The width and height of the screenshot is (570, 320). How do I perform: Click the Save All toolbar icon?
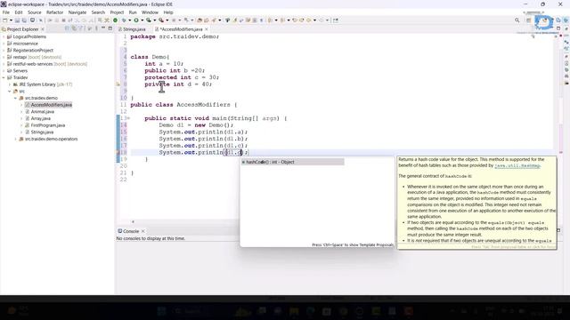click(24, 20)
